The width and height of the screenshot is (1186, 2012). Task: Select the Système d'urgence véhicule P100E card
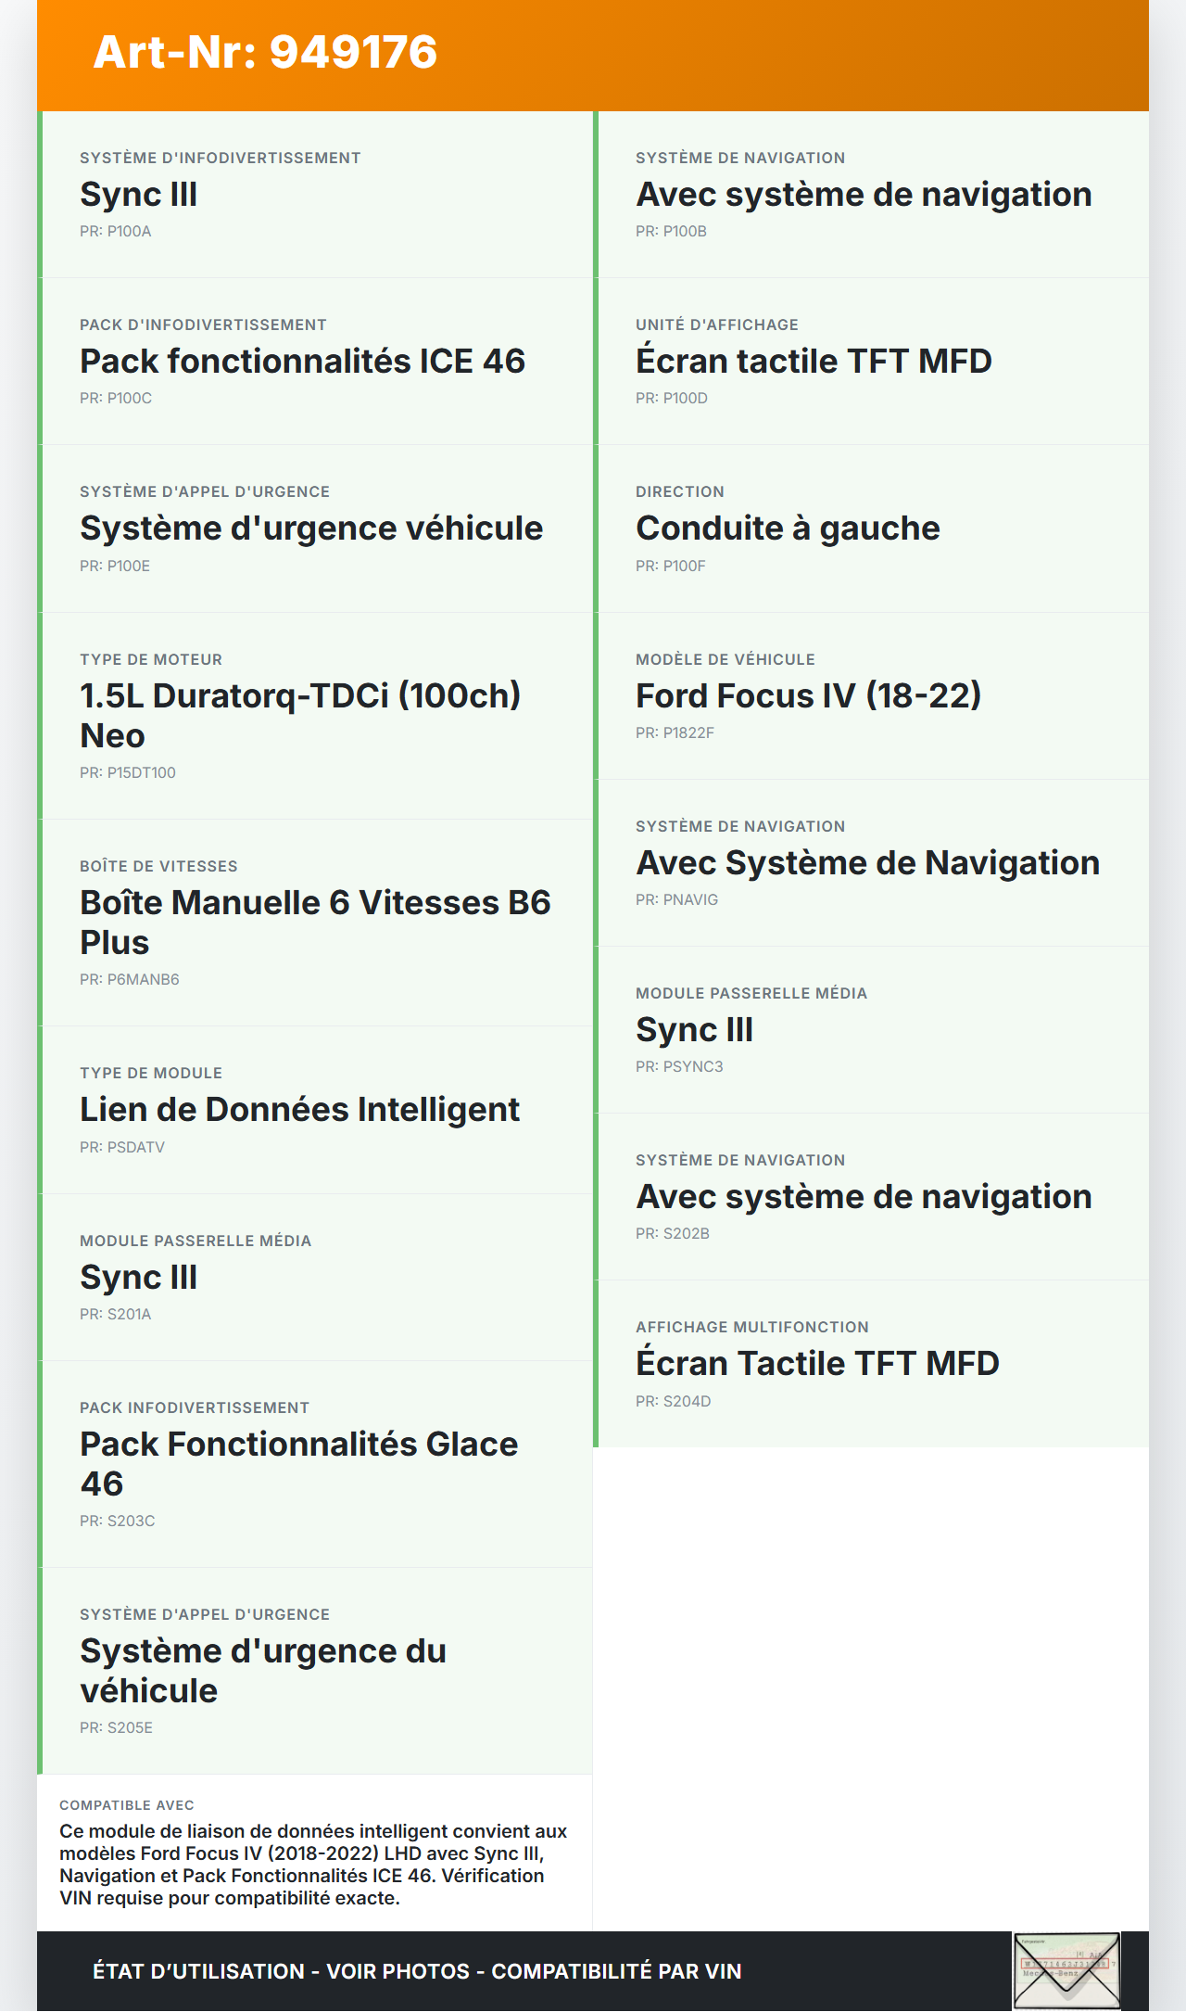pyautogui.click(x=315, y=528)
